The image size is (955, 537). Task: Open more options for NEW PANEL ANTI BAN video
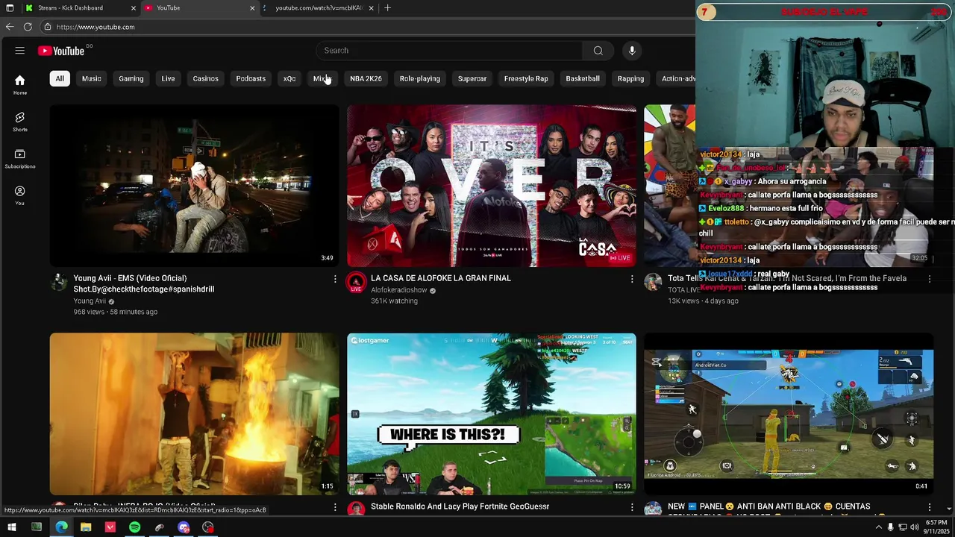[x=929, y=507]
